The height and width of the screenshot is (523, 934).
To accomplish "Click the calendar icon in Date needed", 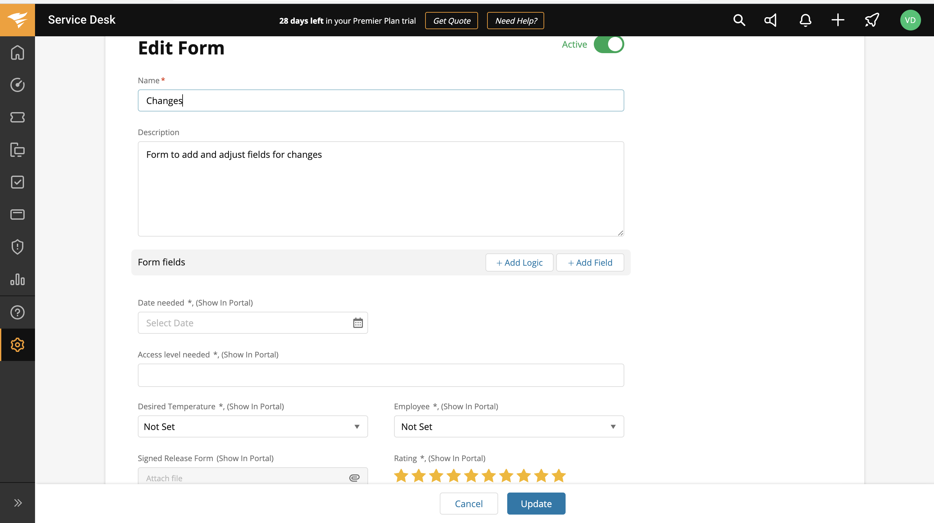I will [357, 323].
